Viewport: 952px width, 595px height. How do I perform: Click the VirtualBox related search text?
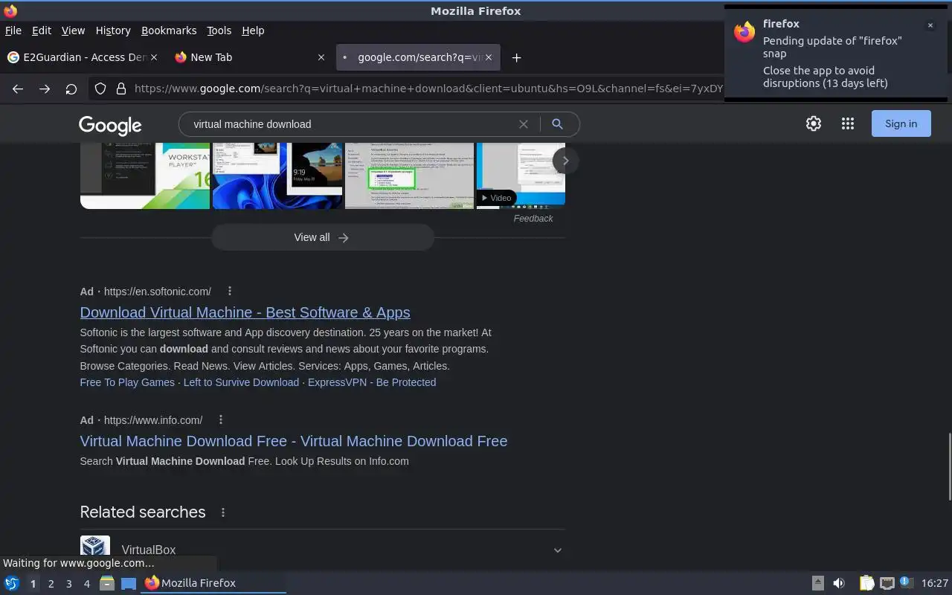point(149,550)
